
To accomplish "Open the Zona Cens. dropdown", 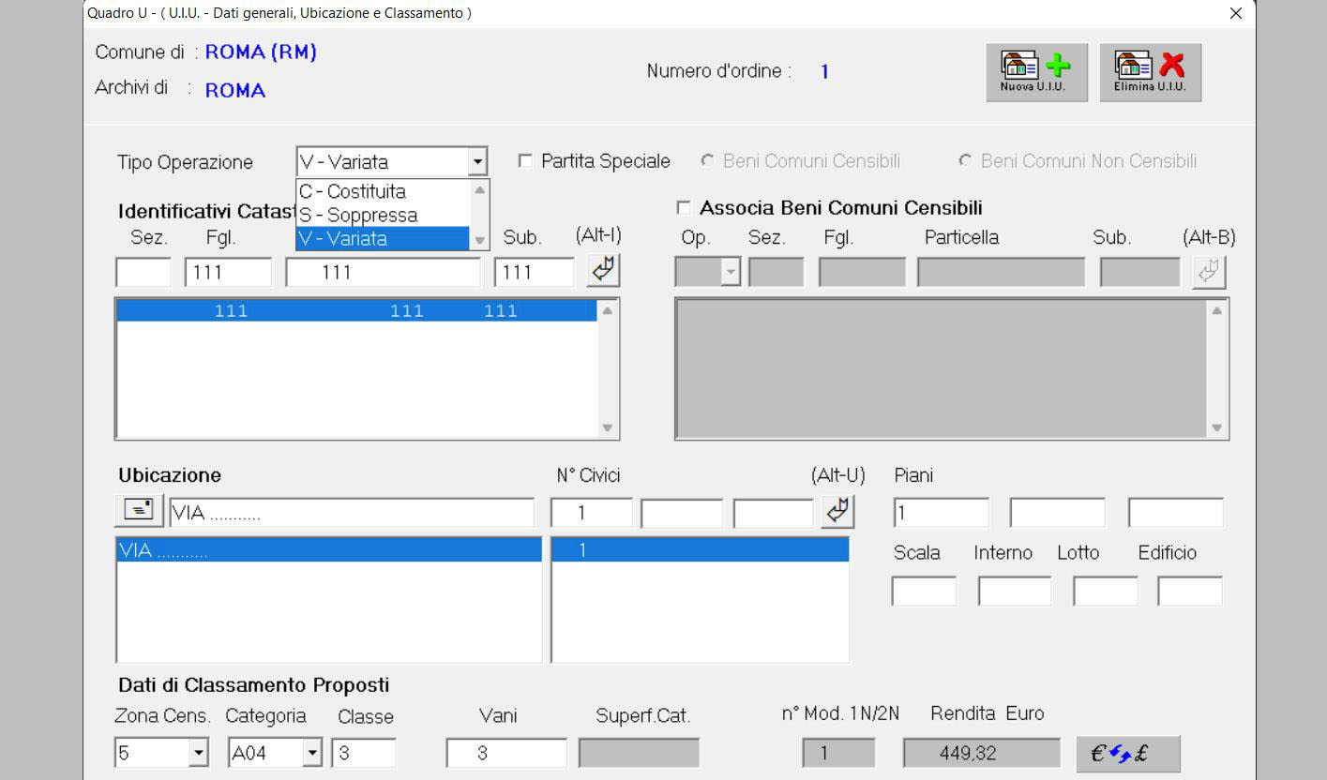I will click(198, 753).
